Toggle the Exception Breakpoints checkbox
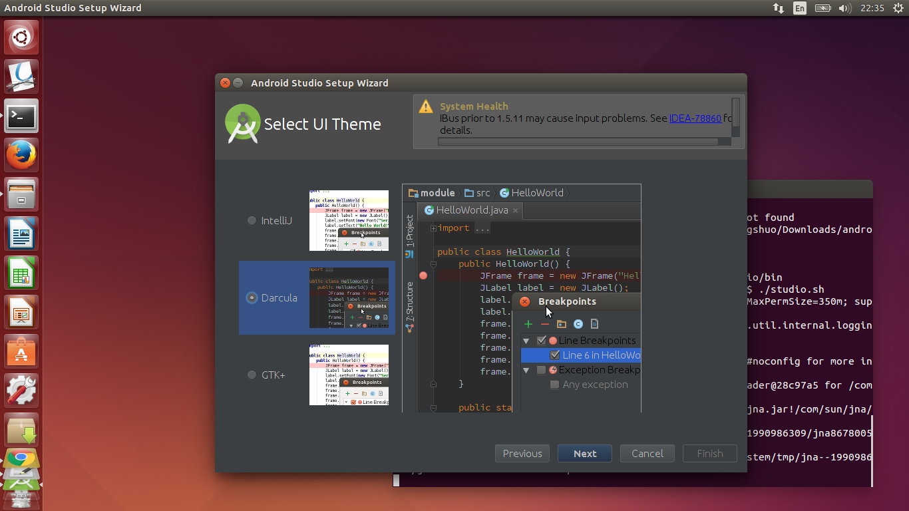 pos(541,370)
